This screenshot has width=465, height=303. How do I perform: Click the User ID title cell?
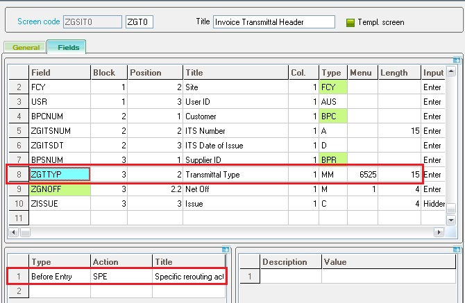tap(236, 102)
